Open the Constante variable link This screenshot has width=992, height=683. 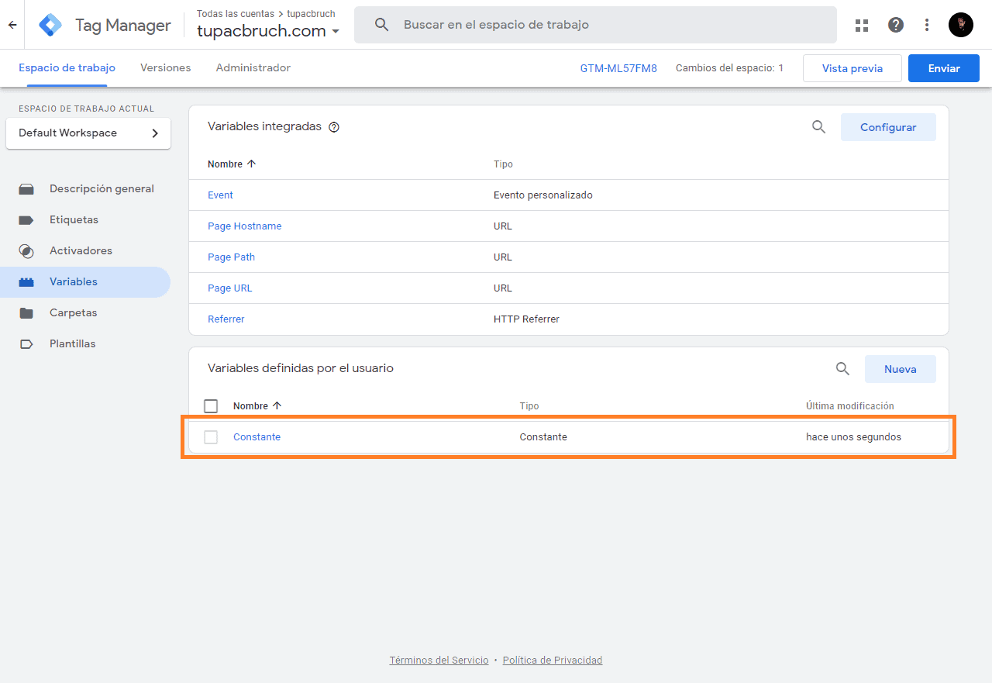click(x=257, y=436)
